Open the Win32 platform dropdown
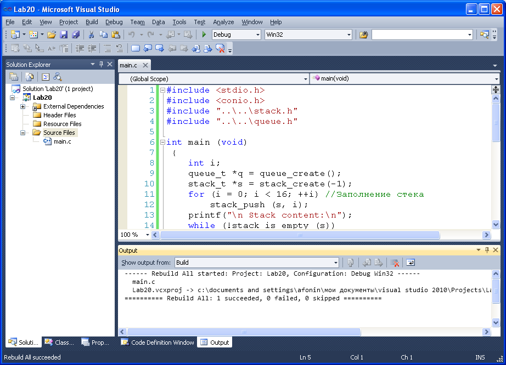Image resolution: width=506 pixels, height=365 pixels. pyautogui.click(x=349, y=35)
